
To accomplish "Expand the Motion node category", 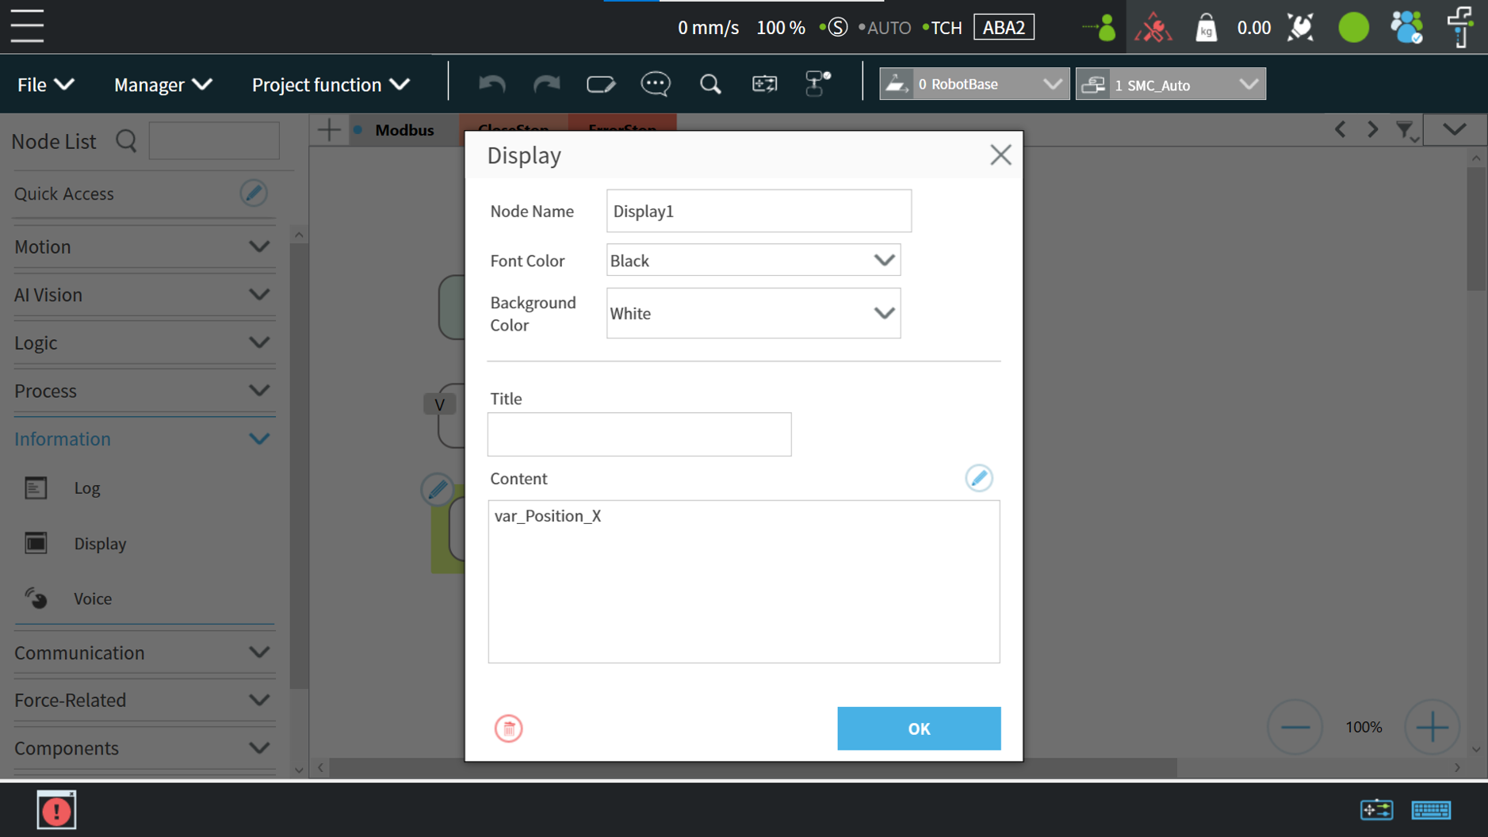I will click(x=143, y=247).
